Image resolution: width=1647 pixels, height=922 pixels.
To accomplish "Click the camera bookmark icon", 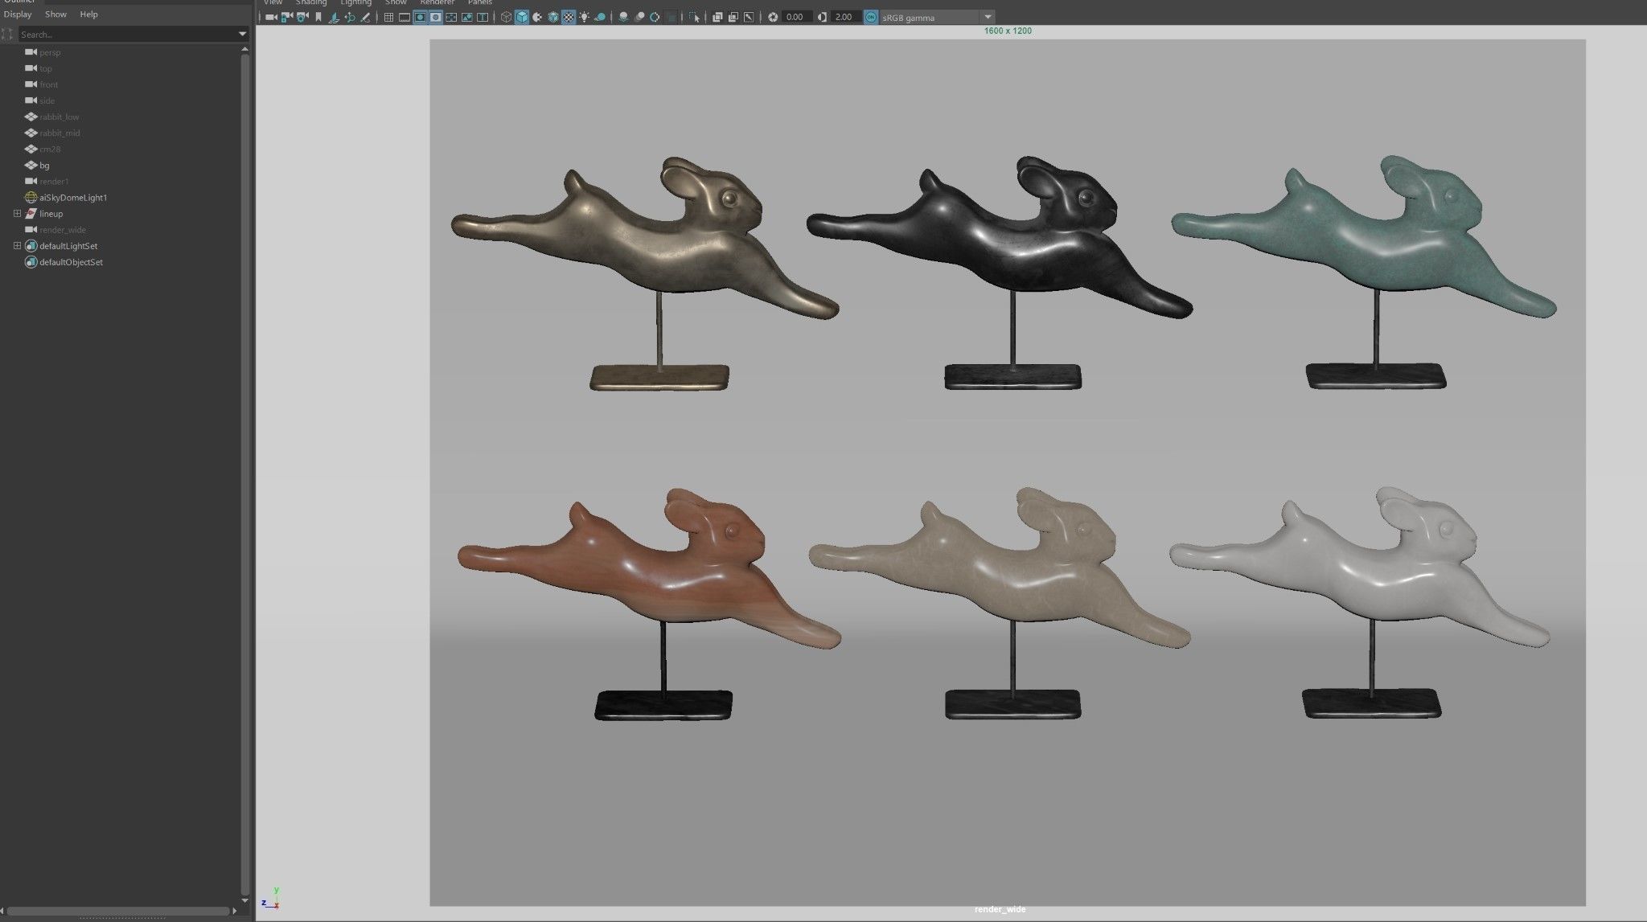I will tap(318, 17).
